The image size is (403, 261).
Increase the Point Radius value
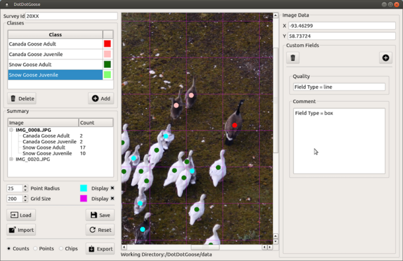click(x=25, y=186)
